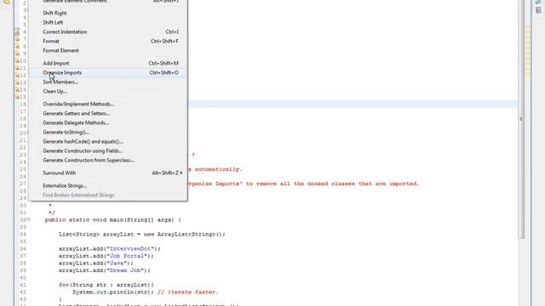545x306 pixels.
Task: Choose Generate Delegate Methods
Action: point(108,122)
